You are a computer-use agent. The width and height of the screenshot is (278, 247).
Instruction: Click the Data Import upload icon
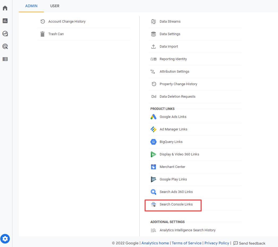153,47
